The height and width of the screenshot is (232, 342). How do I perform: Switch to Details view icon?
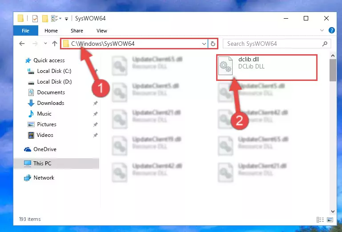pyautogui.click(x=320, y=220)
